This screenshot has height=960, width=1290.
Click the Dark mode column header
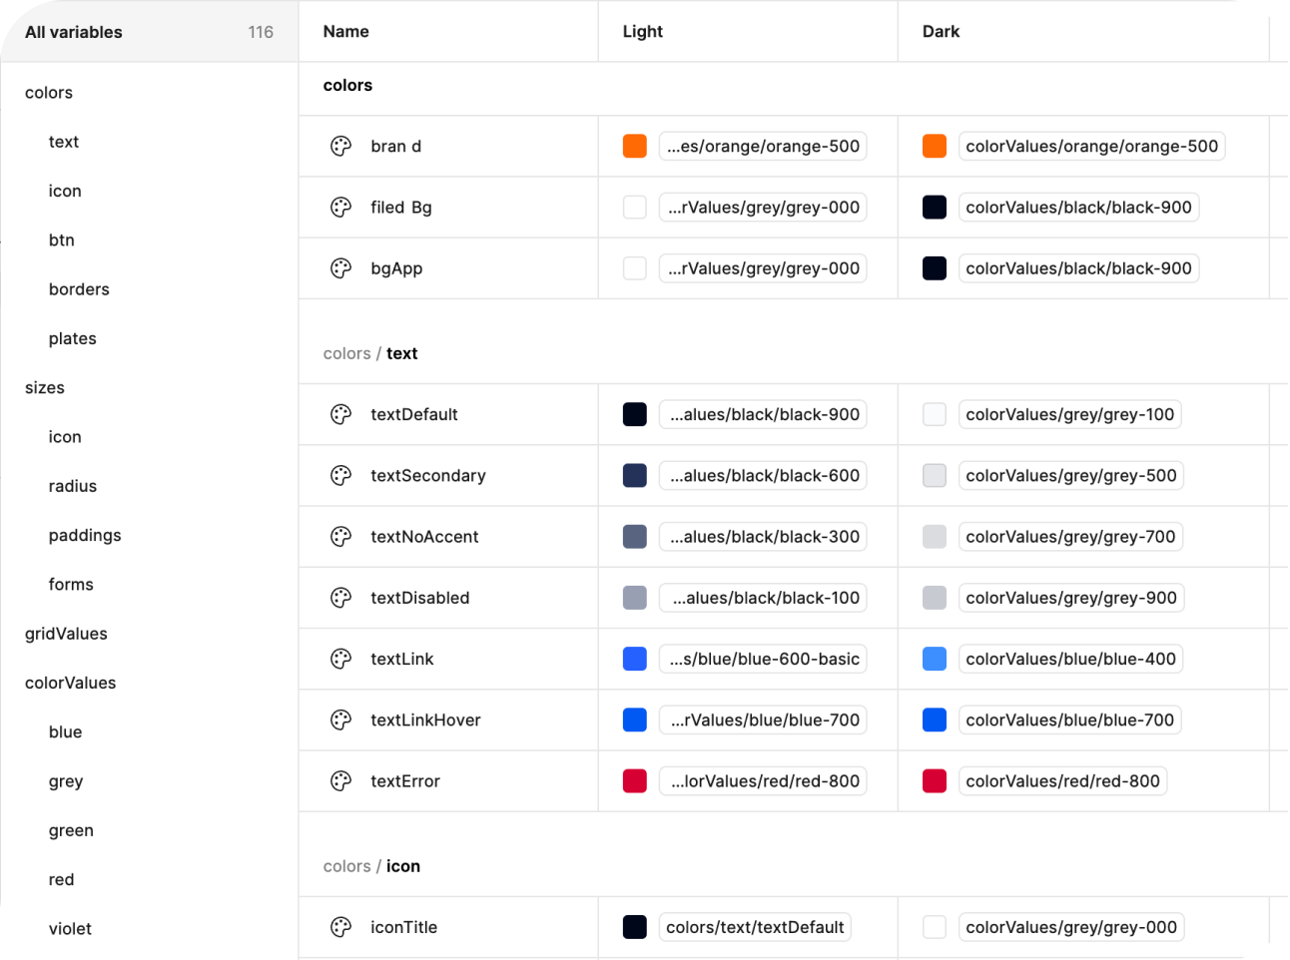click(941, 32)
